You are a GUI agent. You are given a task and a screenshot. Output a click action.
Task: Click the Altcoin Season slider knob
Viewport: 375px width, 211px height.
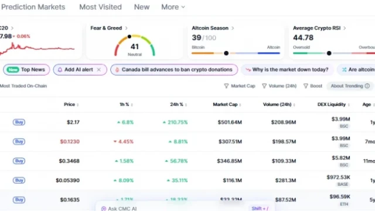pos(226,53)
